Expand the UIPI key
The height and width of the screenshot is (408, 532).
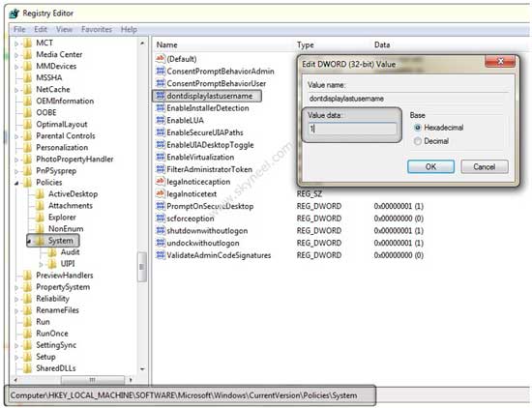[41, 264]
